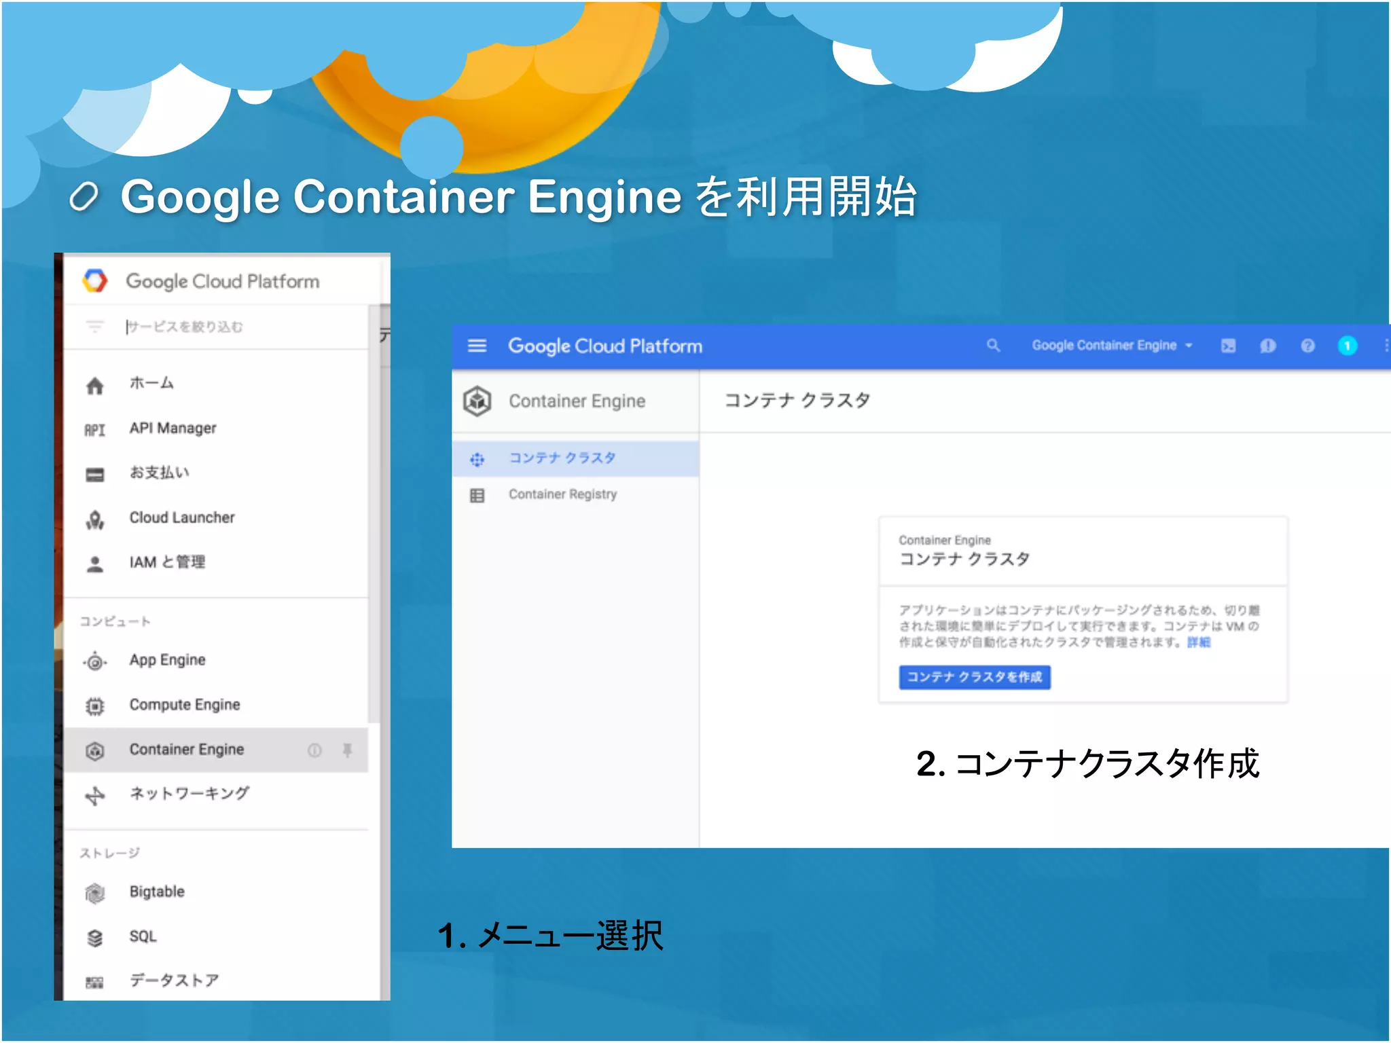Image resolution: width=1391 pixels, height=1043 pixels.
Task: Open the hamburger menu in the blue header
Action: [477, 346]
